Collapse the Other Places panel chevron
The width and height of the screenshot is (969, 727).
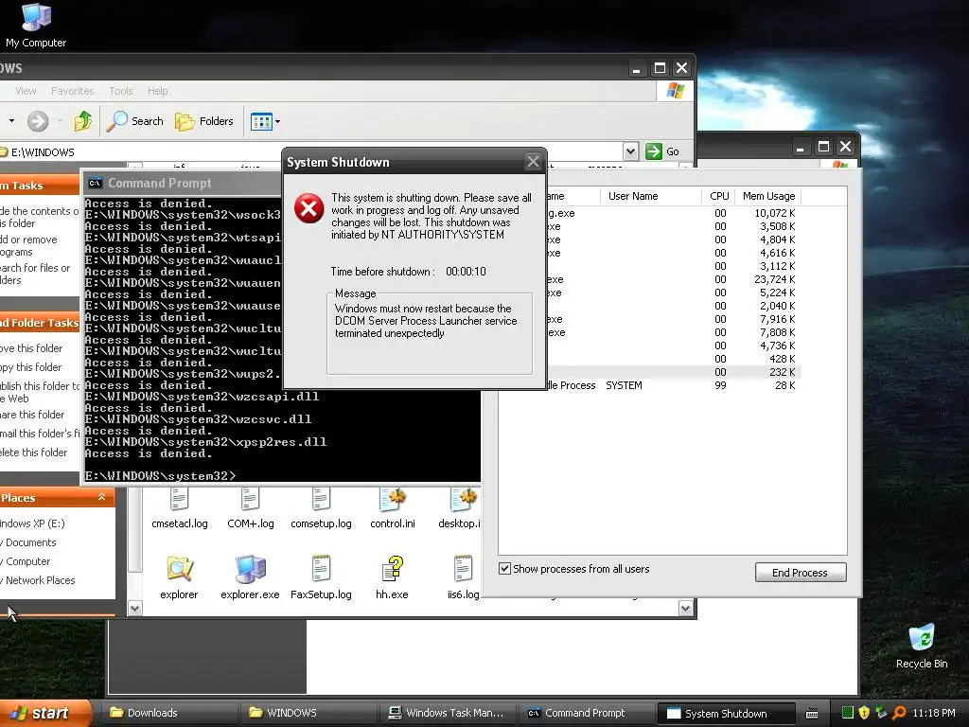pos(102,497)
